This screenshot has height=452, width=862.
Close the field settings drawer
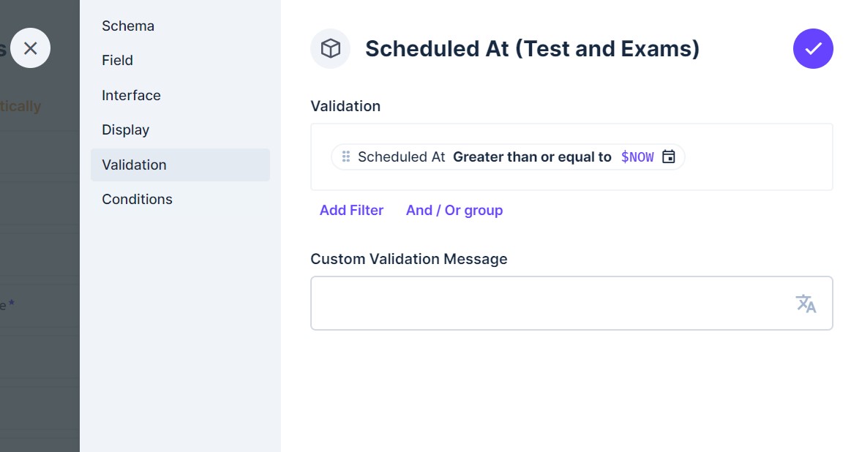pyautogui.click(x=30, y=48)
